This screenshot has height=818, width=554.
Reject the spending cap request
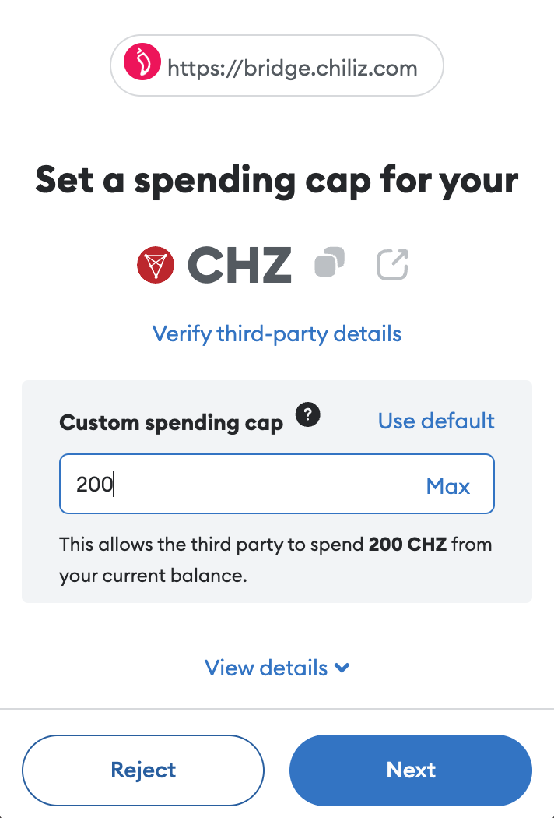[143, 770]
